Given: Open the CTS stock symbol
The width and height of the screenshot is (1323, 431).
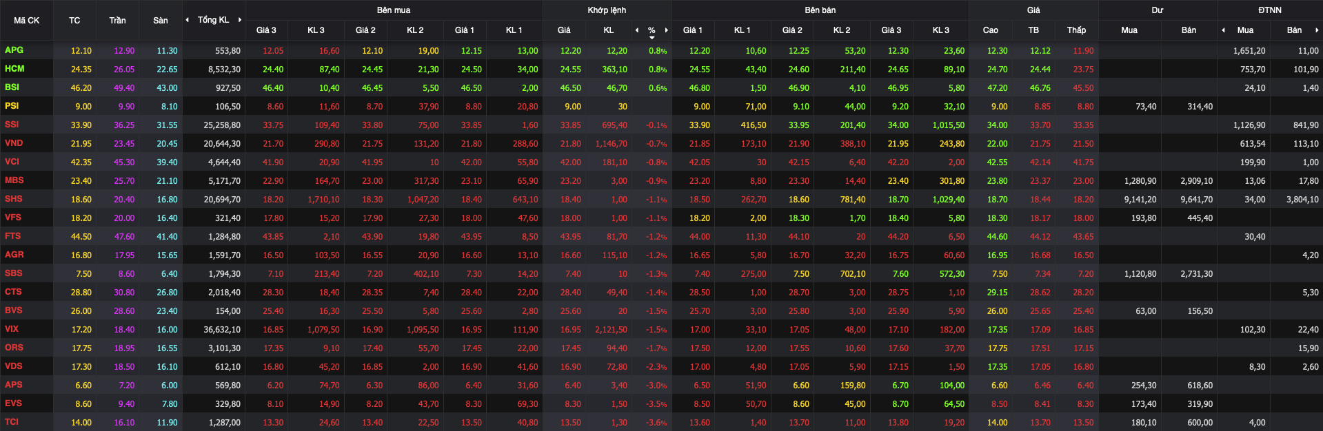Looking at the screenshot, I should pos(13,292).
